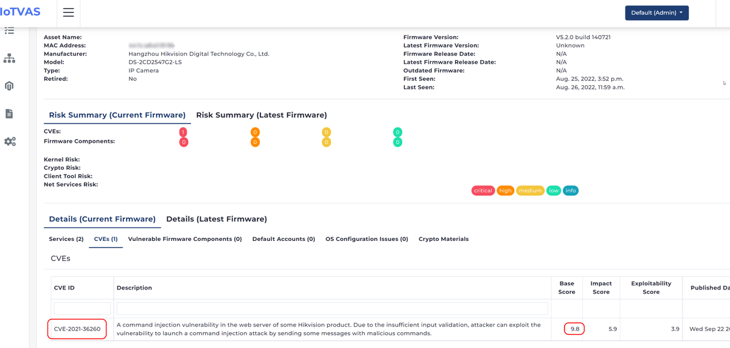Click the red critical CVEs count badge
The width and height of the screenshot is (730, 348).
click(183, 132)
